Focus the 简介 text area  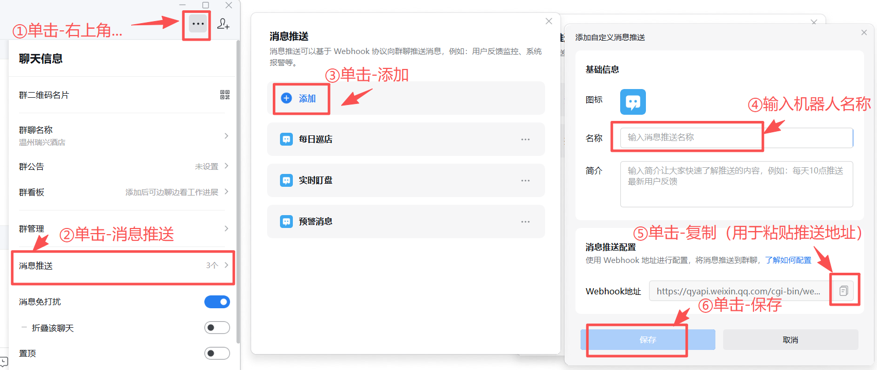coord(736,184)
